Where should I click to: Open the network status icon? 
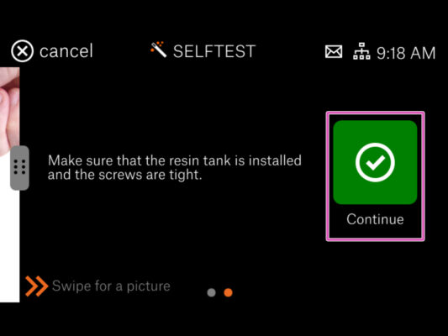pos(361,51)
